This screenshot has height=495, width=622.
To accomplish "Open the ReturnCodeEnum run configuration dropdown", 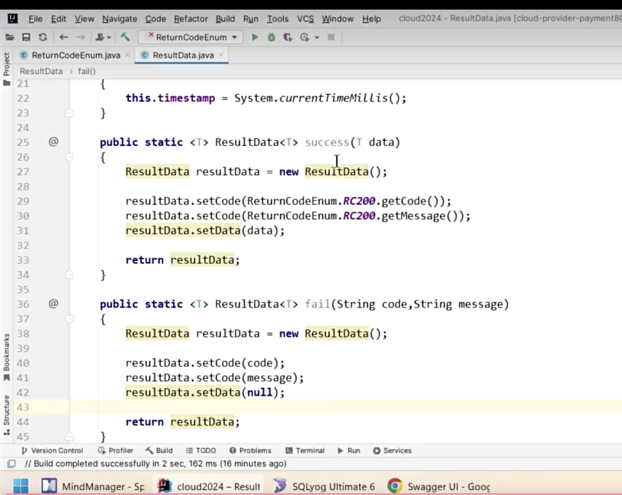I will tap(191, 37).
